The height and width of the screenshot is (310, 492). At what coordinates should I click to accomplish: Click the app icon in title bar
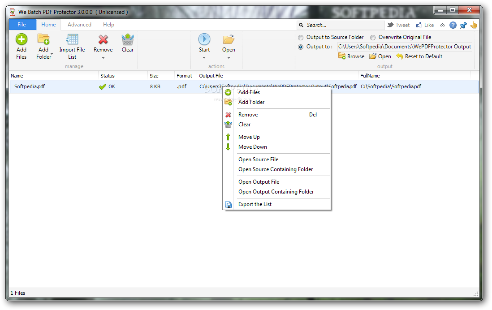[13, 12]
